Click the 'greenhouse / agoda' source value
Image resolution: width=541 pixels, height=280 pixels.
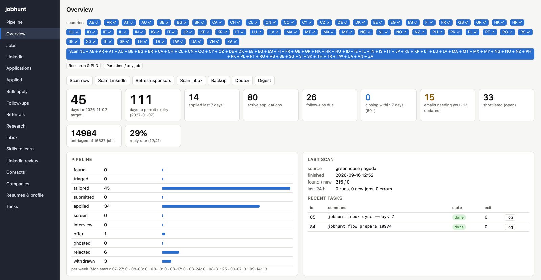(x=356, y=168)
